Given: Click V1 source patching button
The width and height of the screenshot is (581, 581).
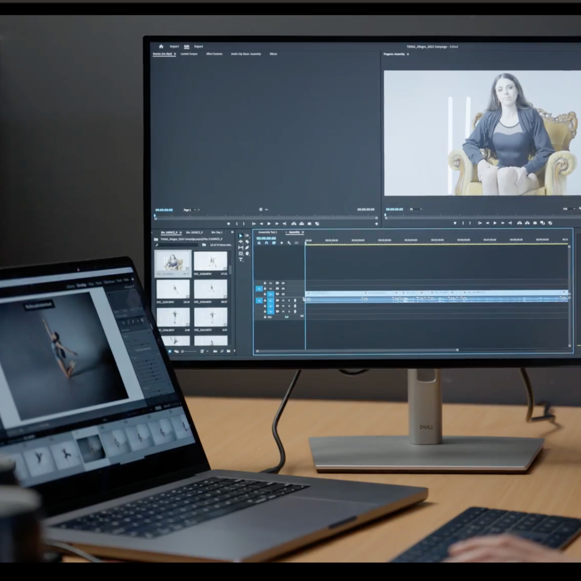Looking at the screenshot, I should point(259,289).
